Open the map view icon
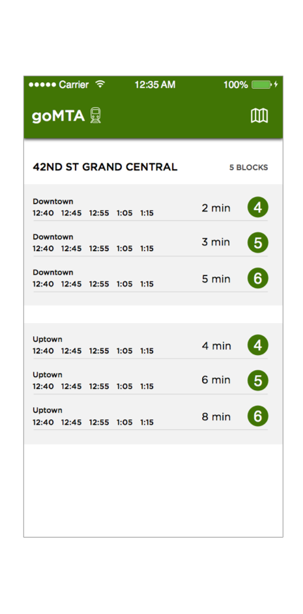Viewport: 303px width, 614px height. [x=259, y=116]
